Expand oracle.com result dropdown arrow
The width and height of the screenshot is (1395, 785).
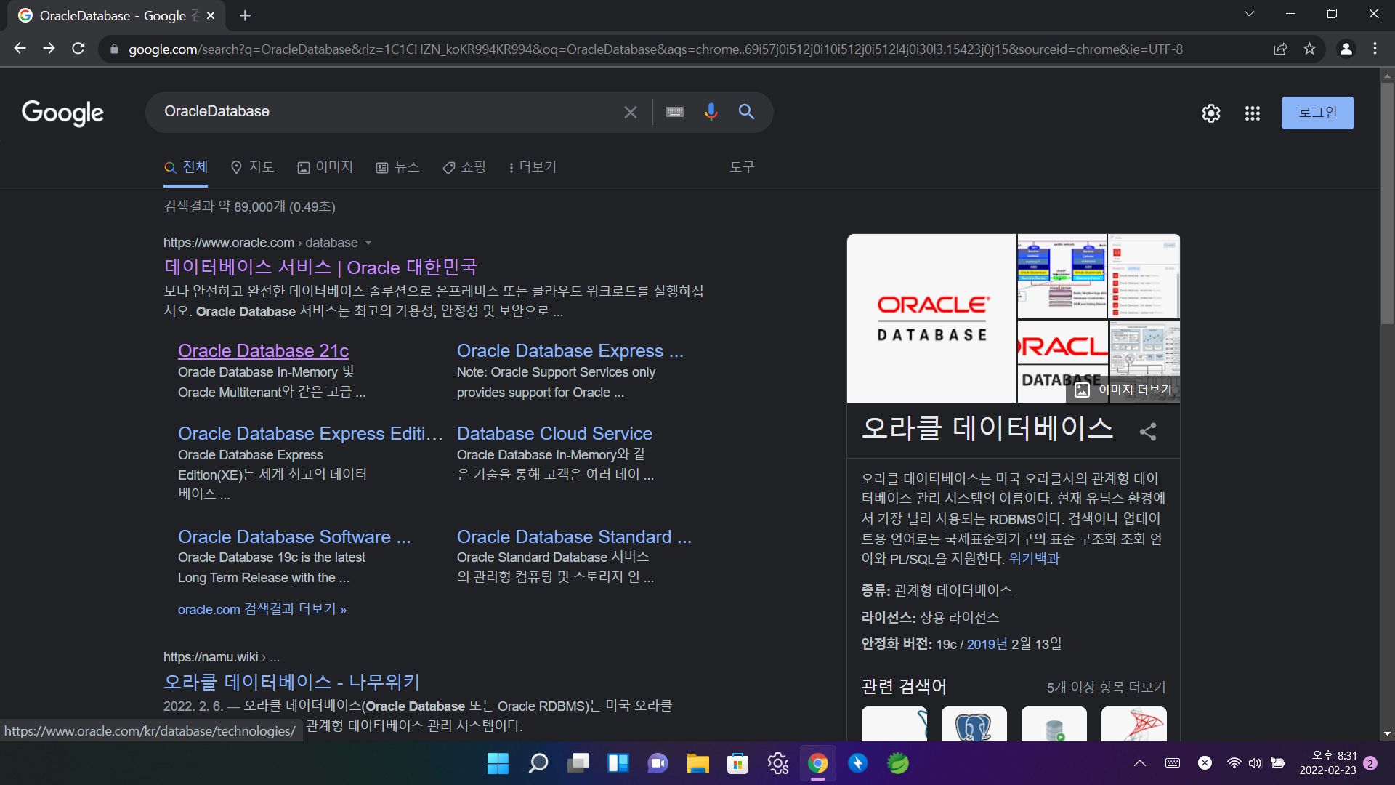(x=368, y=243)
